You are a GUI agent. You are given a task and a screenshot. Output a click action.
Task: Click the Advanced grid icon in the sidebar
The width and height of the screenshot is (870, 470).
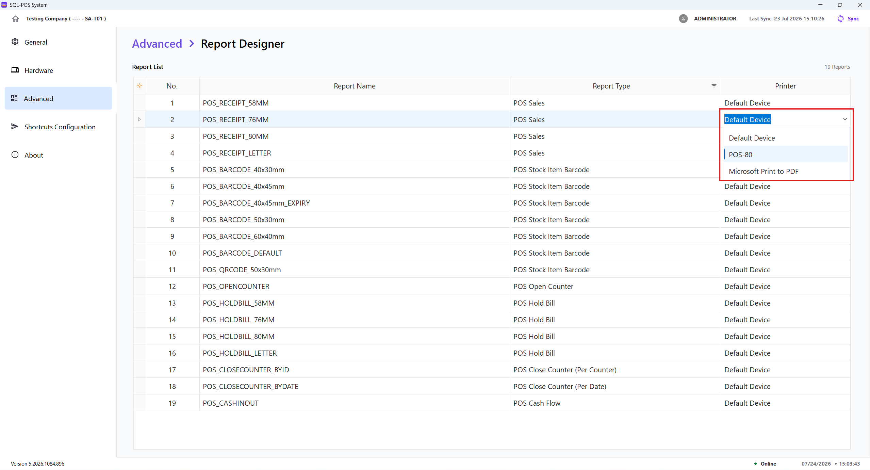tap(14, 98)
